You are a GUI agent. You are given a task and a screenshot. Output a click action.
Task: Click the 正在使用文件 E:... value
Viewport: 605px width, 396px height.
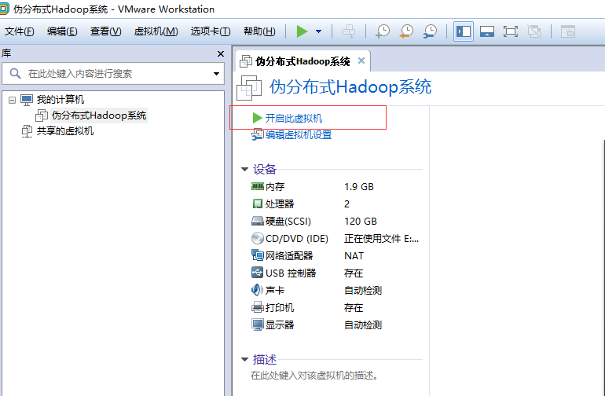pyautogui.click(x=381, y=239)
